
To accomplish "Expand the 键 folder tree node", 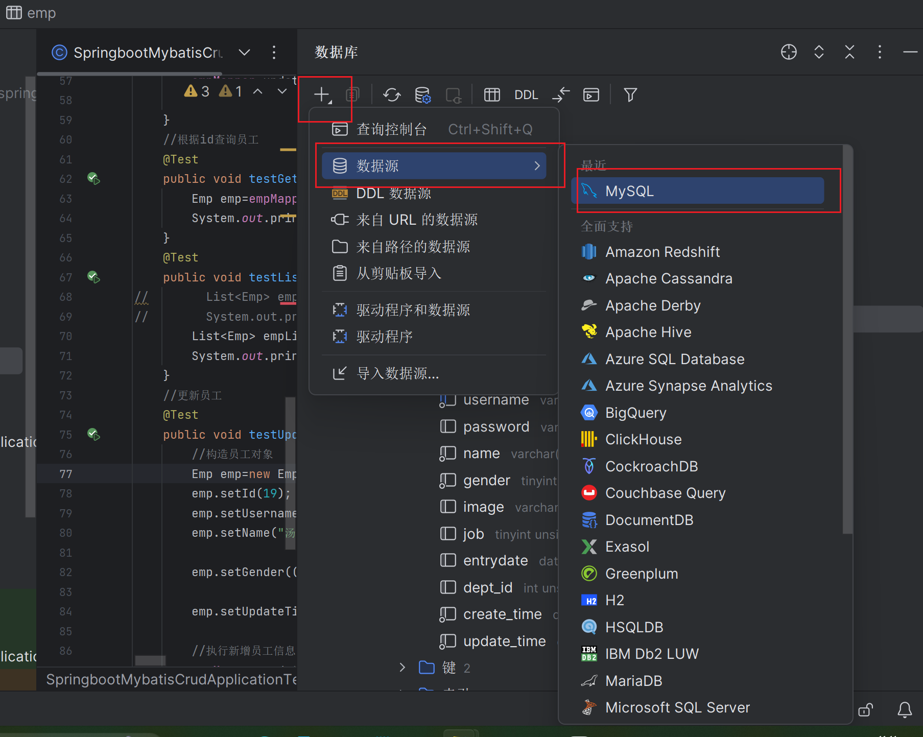I will pyautogui.click(x=403, y=668).
